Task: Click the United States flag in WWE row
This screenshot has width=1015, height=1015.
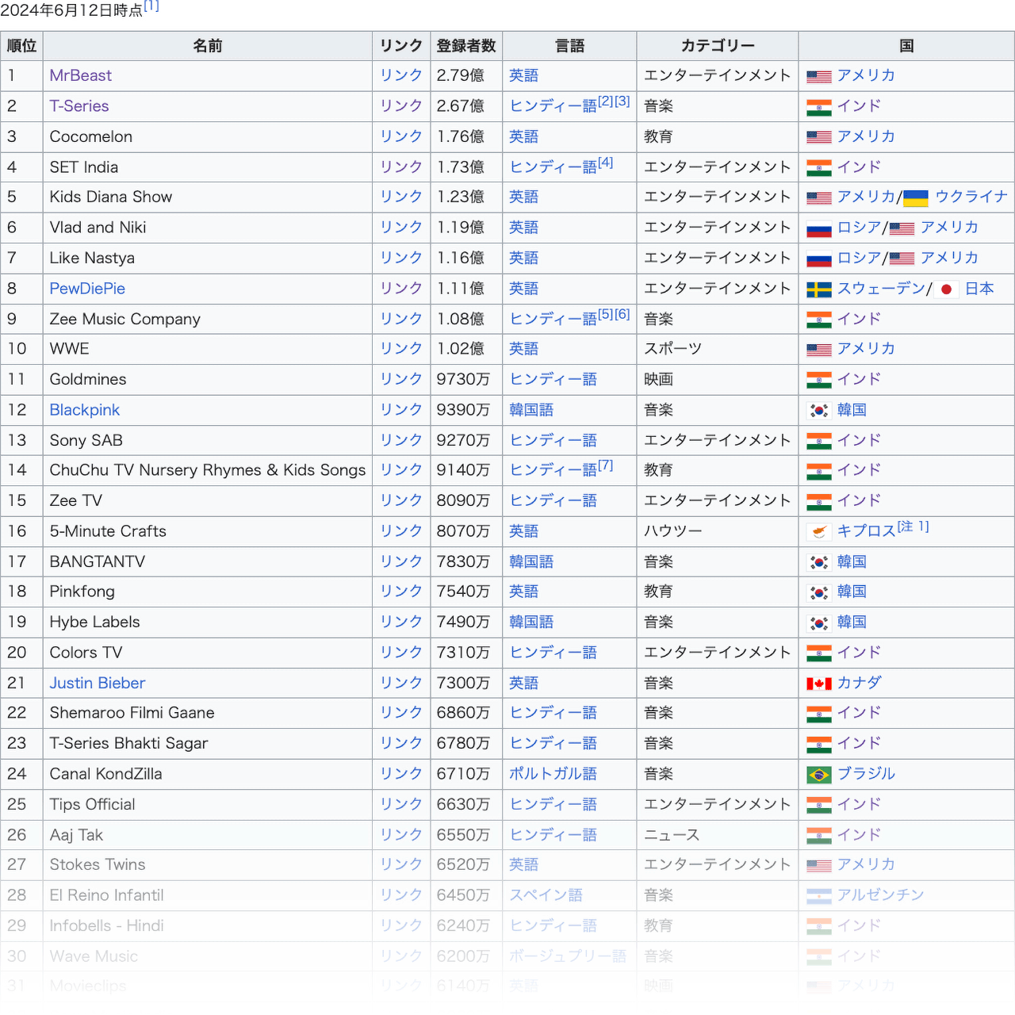Action: pyautogui.click(x=819, y=350)
